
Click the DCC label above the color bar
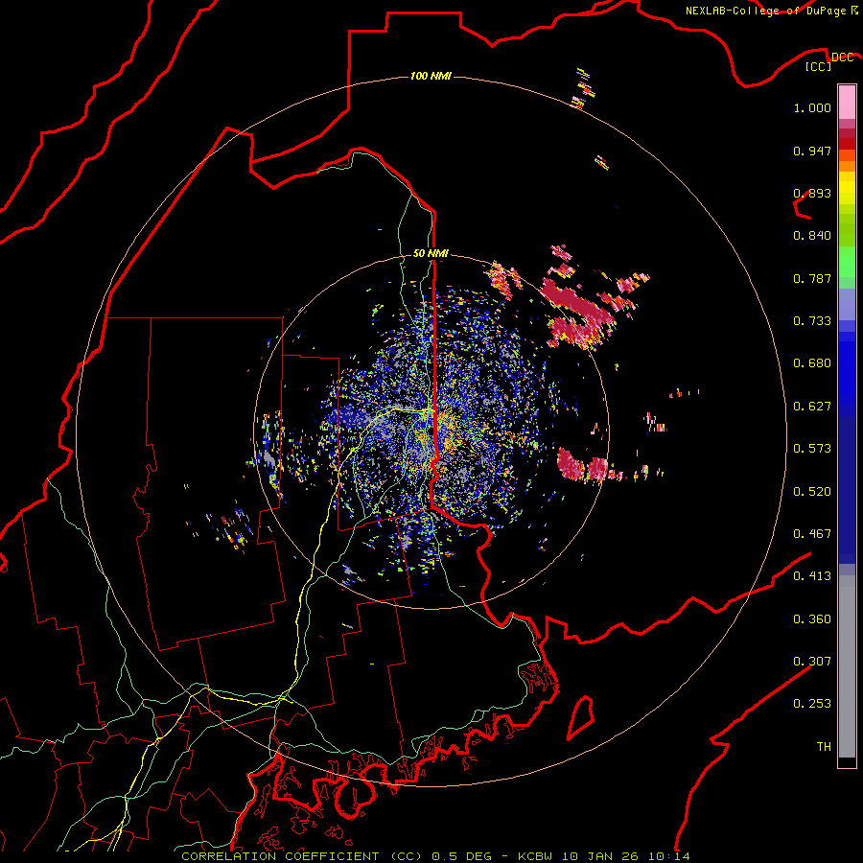pos(842,57)
